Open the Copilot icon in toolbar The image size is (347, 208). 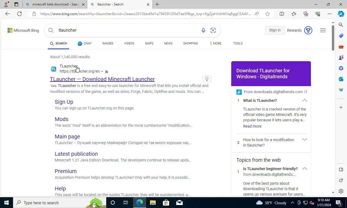341,14
